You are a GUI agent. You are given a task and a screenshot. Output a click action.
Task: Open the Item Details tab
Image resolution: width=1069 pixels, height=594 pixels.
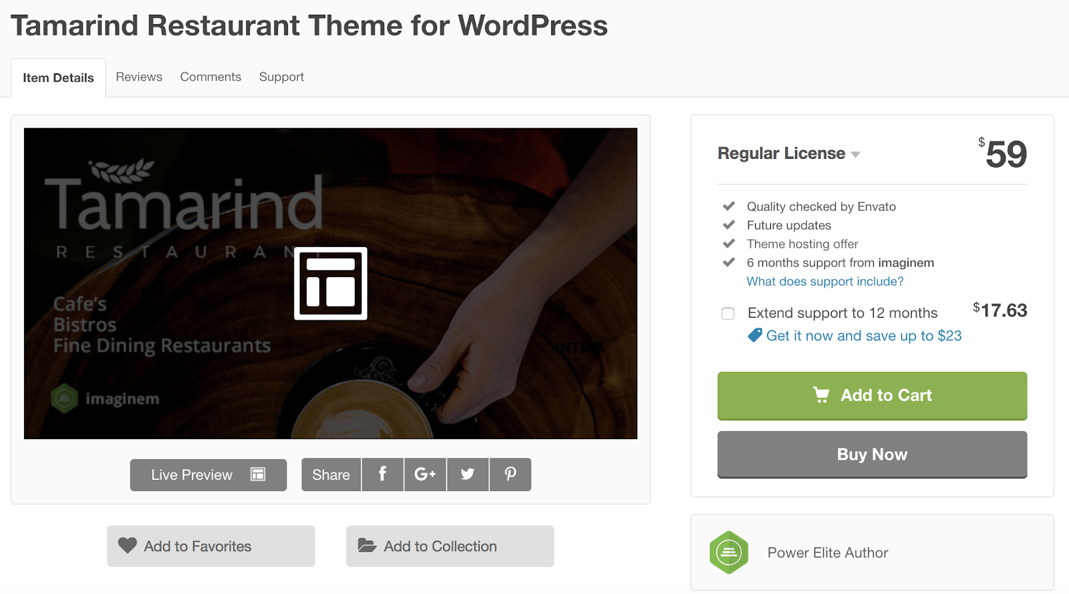pyautogui.click(x=58, y=77)
